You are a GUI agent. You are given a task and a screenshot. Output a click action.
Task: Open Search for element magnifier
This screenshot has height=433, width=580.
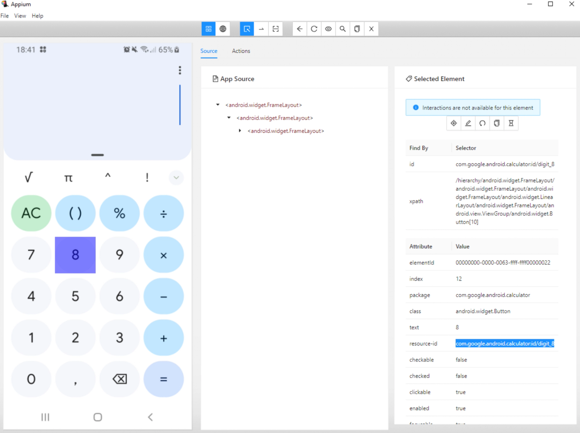[343, 29]
